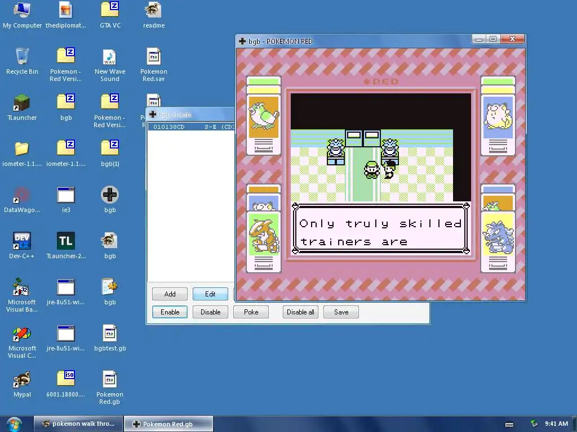Click the bgb window title bar icon
Screen dimensions: 577x432
[x=242, y=41]
